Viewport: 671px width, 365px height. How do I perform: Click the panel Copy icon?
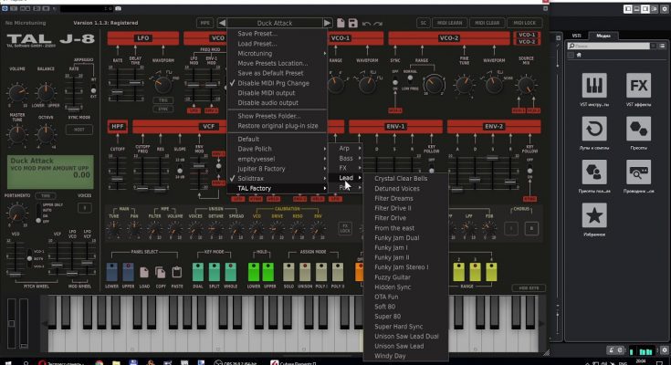[x=163, y=271]
